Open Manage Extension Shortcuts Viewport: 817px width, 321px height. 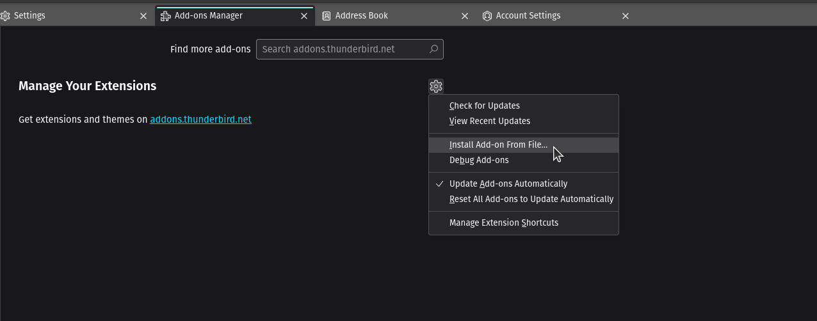504,223
